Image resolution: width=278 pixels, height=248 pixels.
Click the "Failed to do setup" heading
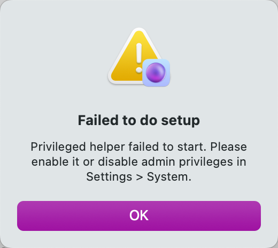coord(139,121)
